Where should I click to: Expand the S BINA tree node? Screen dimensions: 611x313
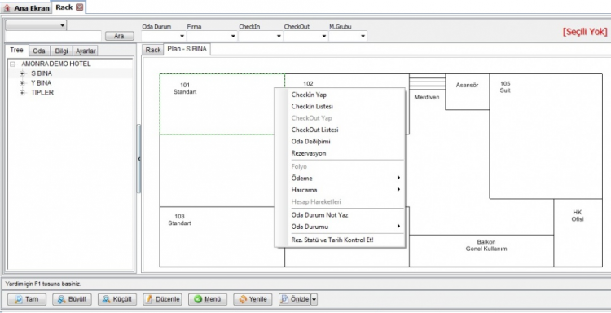(22, 73)
